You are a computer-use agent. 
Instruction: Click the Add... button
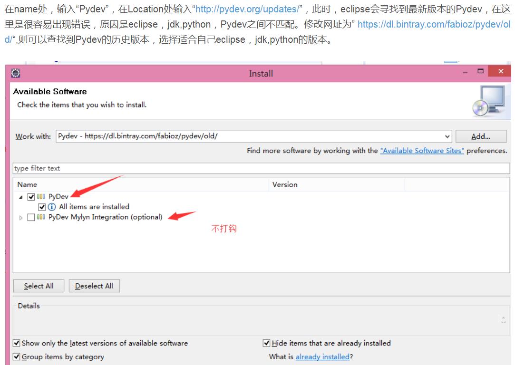coord(481,136)
